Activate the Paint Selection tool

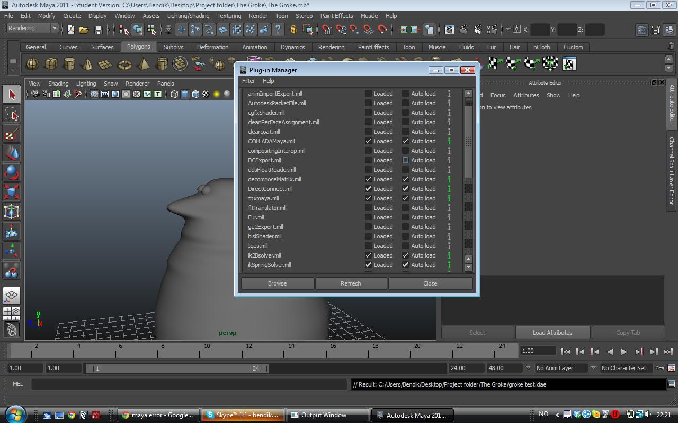12,134
